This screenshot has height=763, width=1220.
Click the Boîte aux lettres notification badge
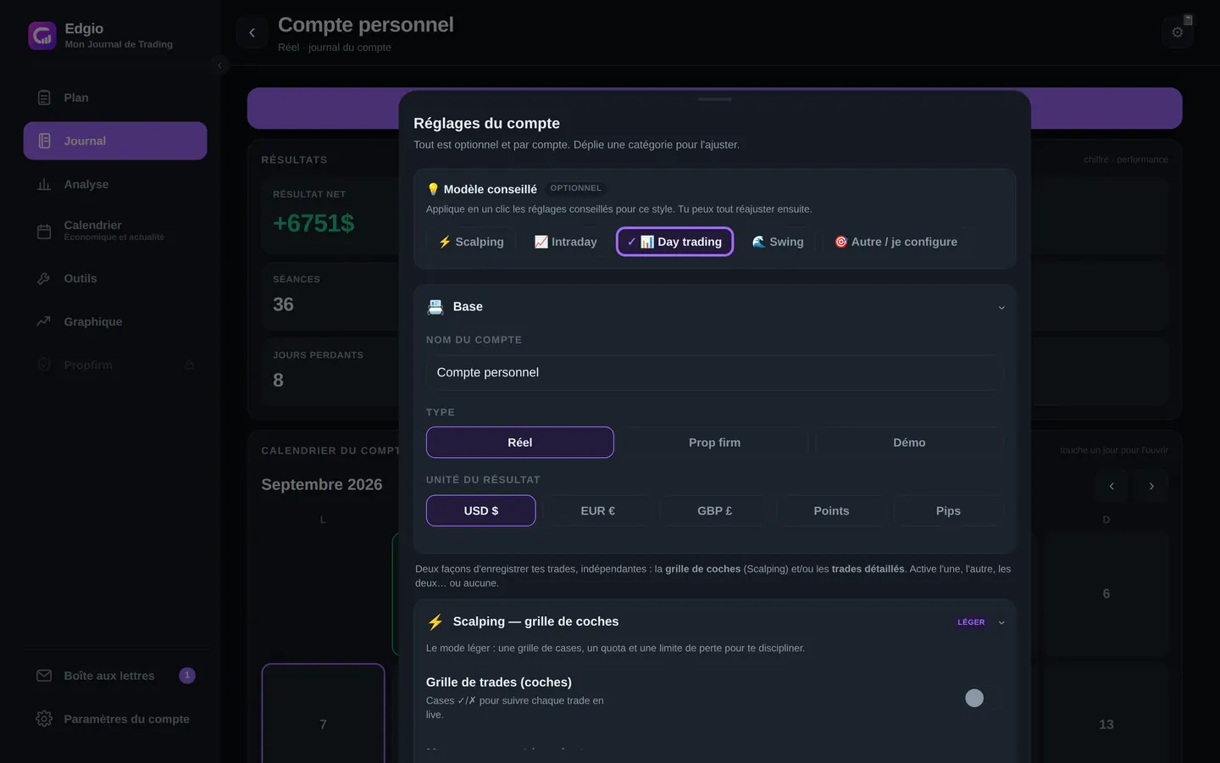[x=187, y=676]
